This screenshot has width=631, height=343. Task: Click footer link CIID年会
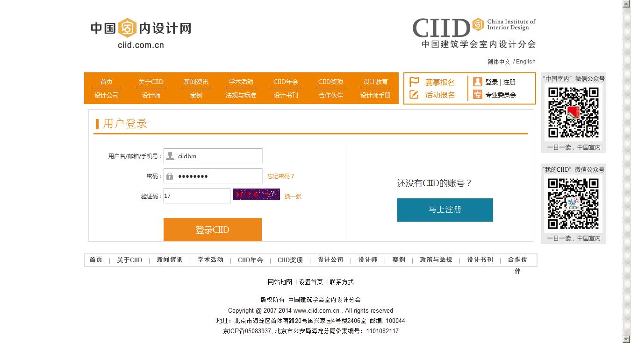coord(251,260)
